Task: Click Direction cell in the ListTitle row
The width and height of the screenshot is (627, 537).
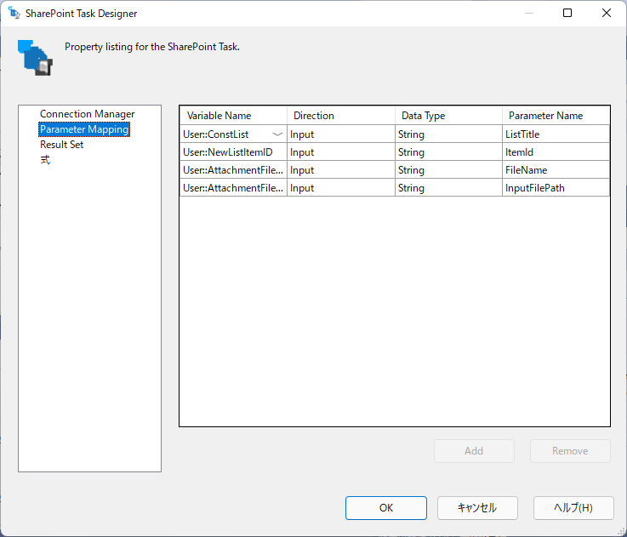Action: click(340, 134)
